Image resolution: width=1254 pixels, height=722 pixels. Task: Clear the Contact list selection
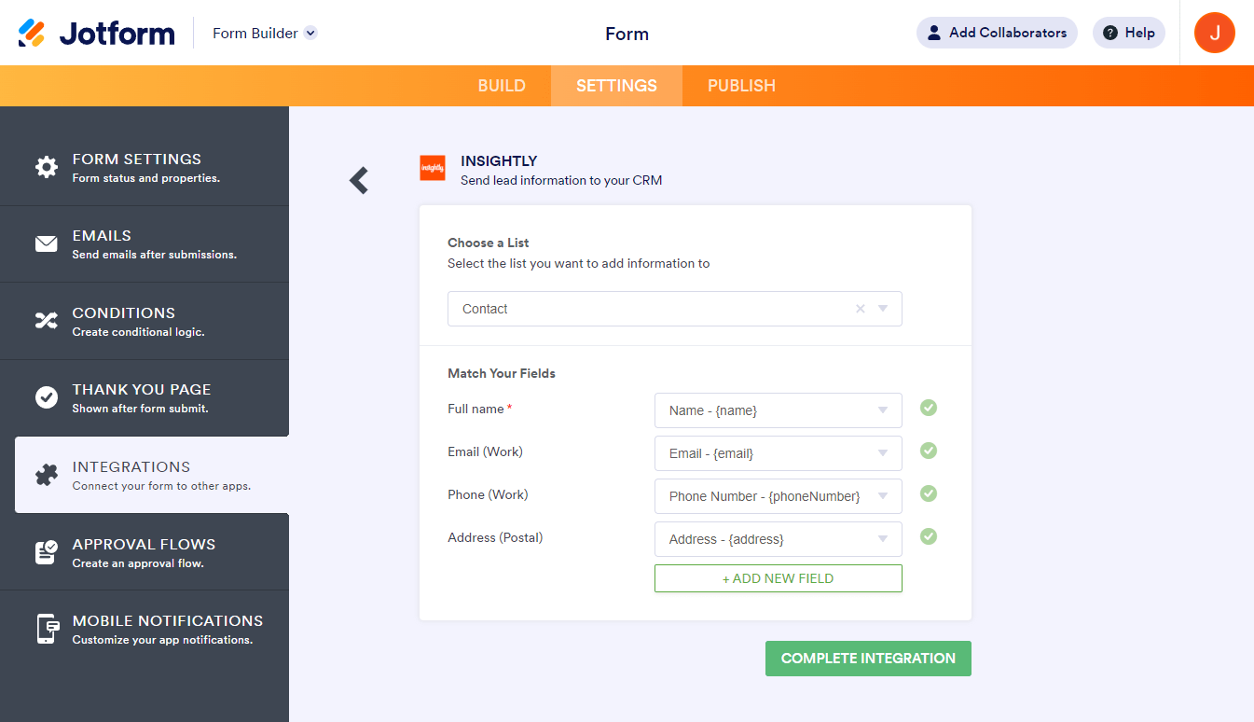point(861,309)
